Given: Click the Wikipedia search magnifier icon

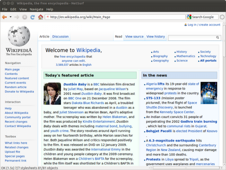Looking at the screenshot, I should (x=218, y=38).
